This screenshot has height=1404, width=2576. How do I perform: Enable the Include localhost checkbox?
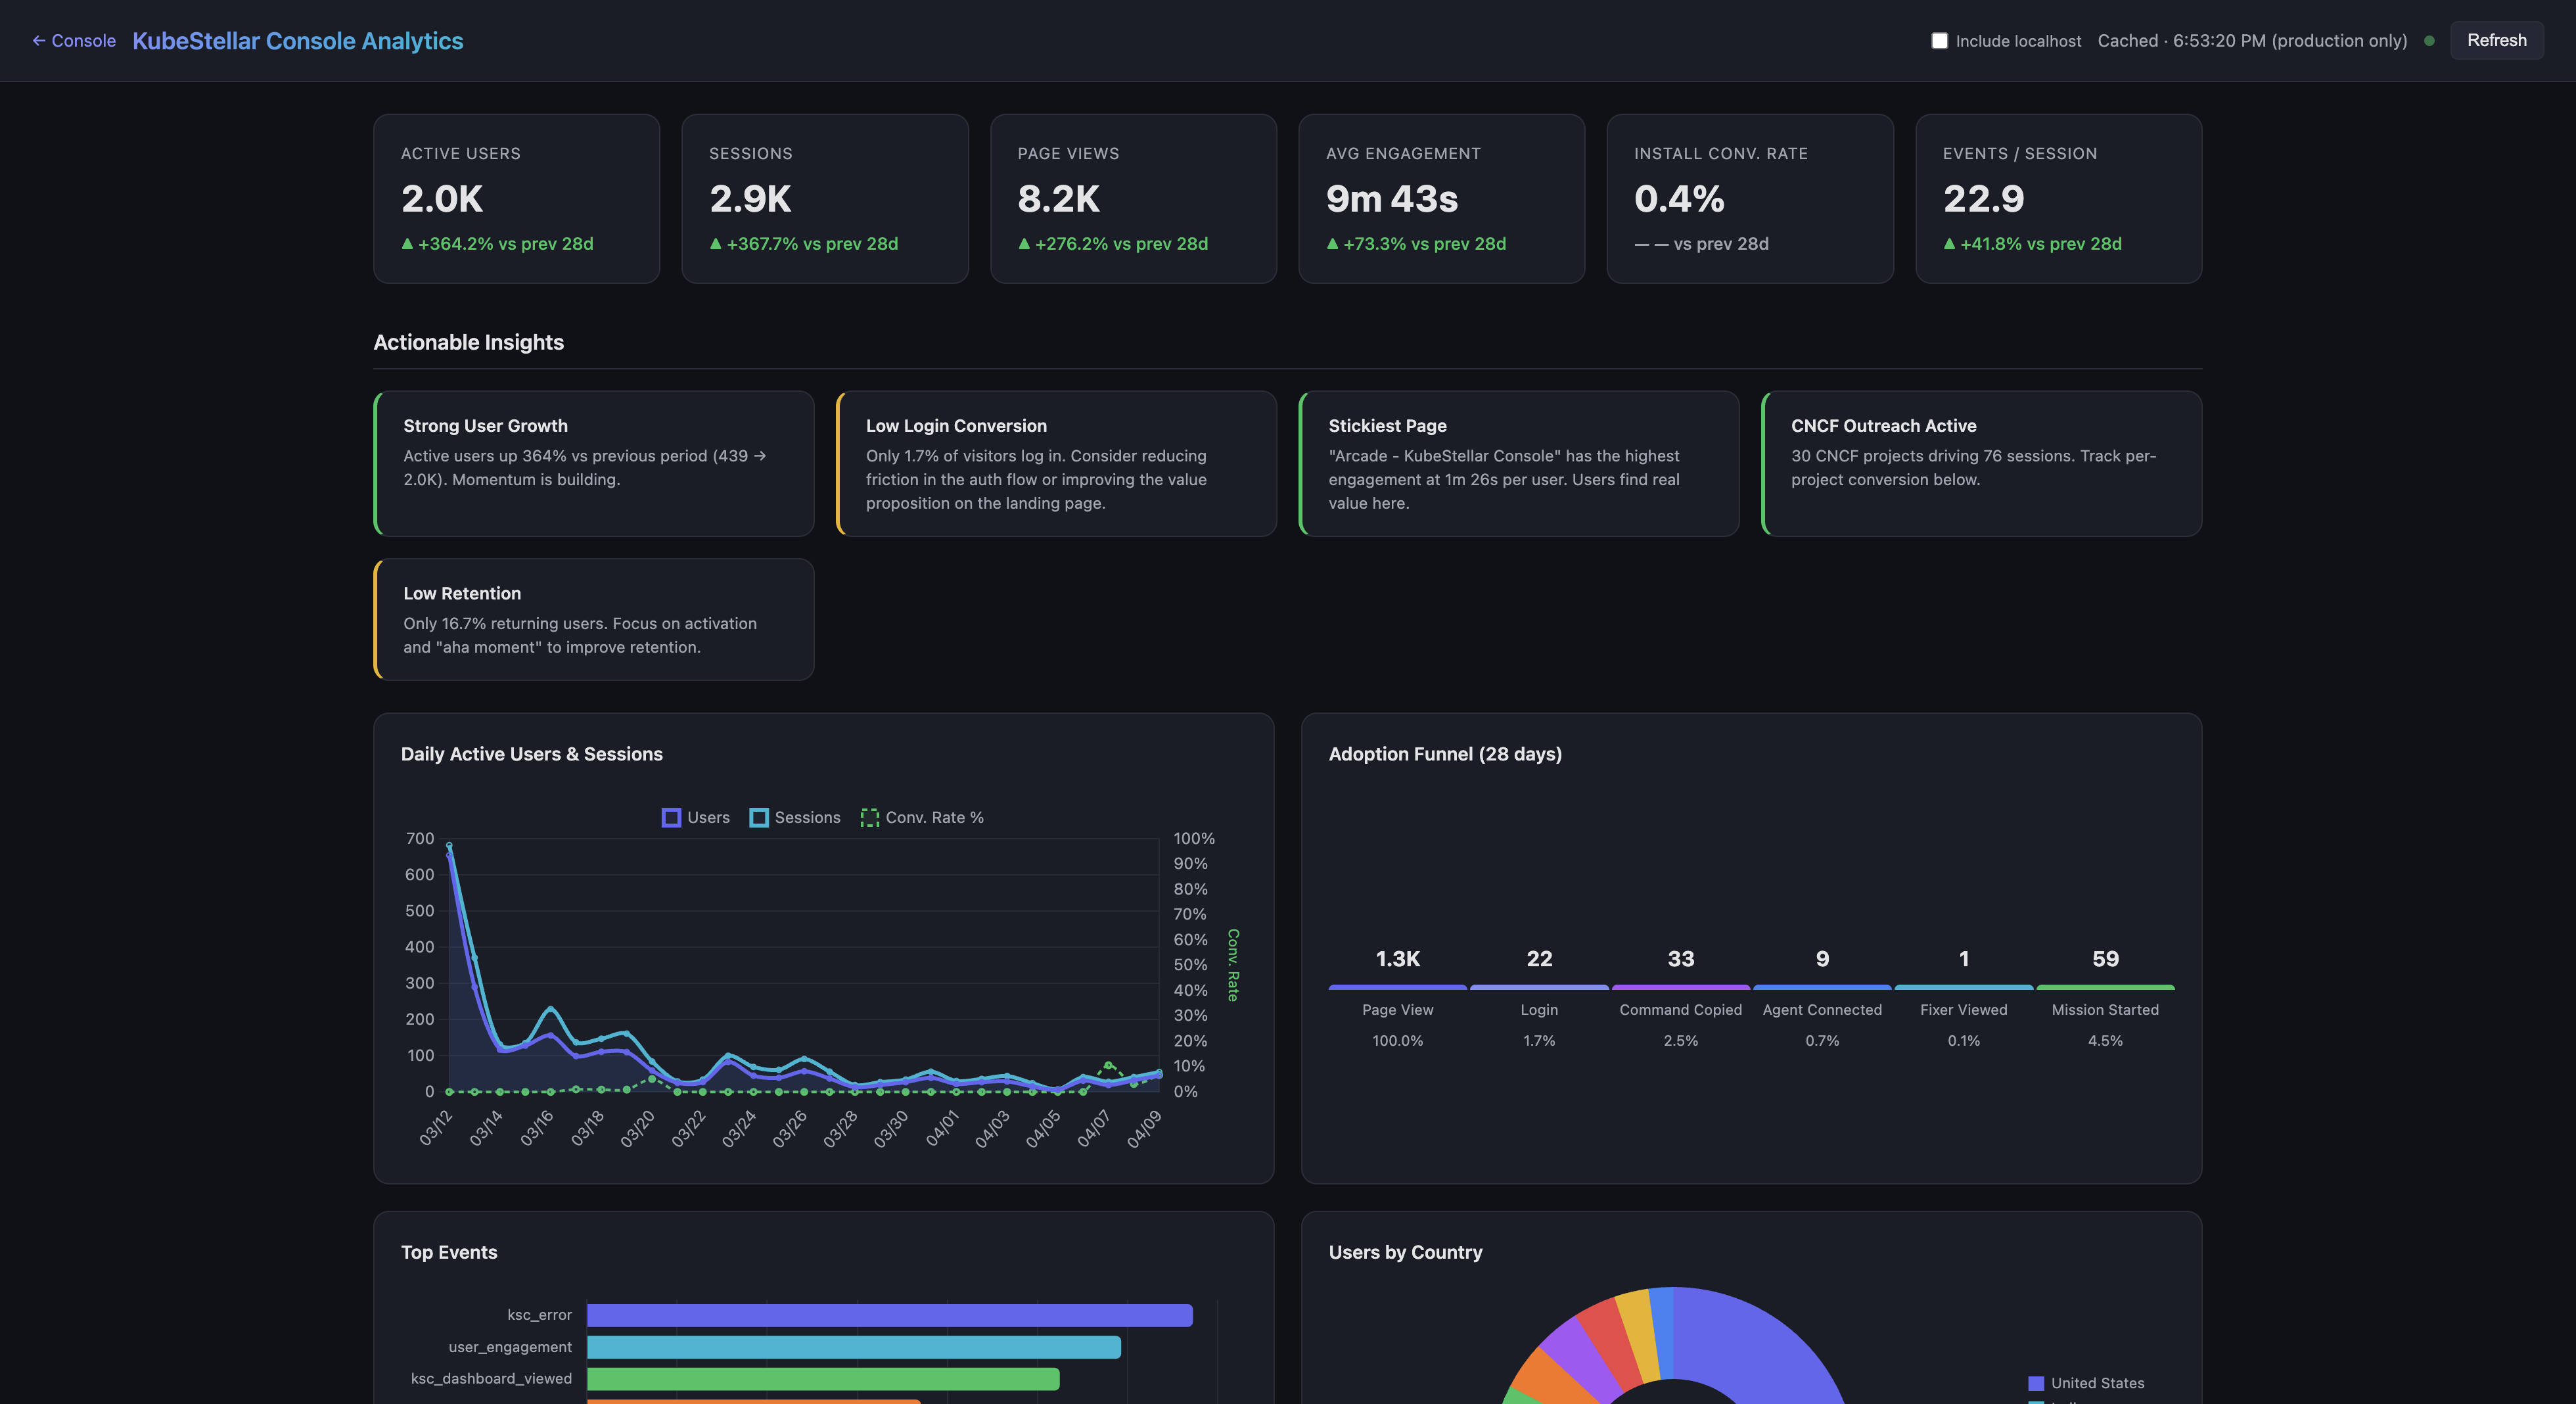(1939, 41)
